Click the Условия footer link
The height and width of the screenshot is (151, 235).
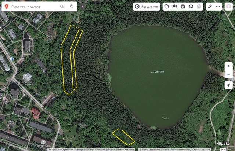tap(206, 150)
